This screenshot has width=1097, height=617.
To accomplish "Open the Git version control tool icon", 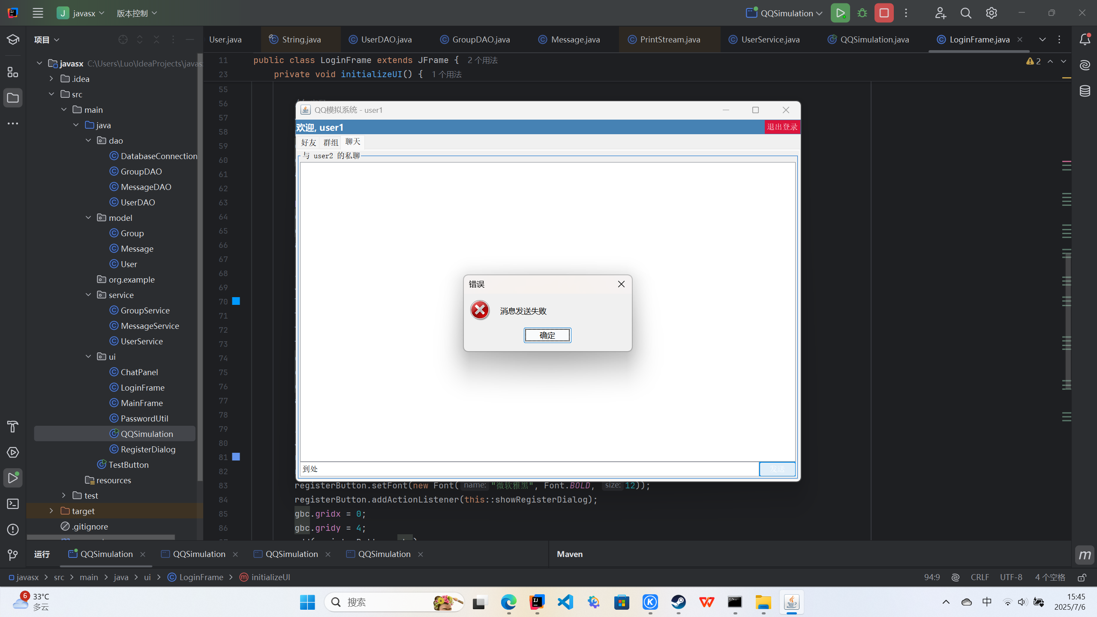I will [x=13, y=555].
